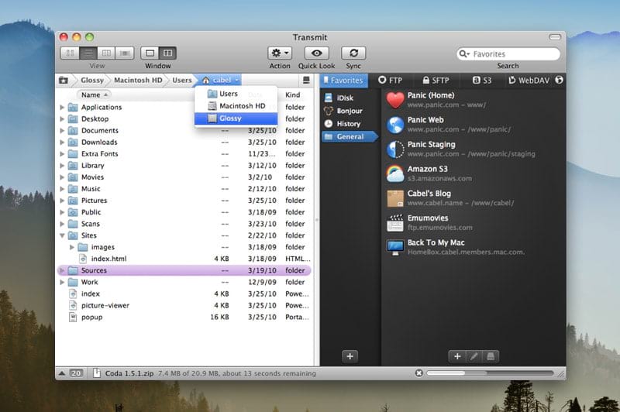Click the places folder icon in path bar
620x412 pixels.
(x=64, y=81)
